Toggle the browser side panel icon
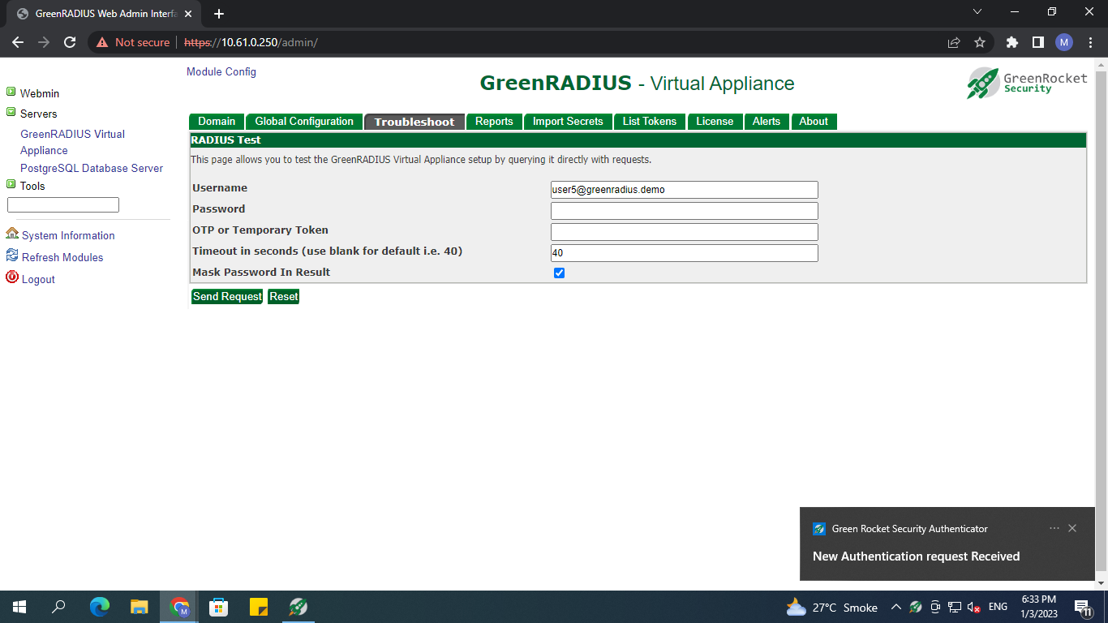 pos(1038,42)
